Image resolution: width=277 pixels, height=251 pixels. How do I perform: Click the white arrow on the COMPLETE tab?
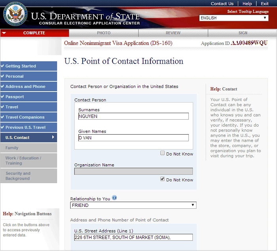click(4, 33)
